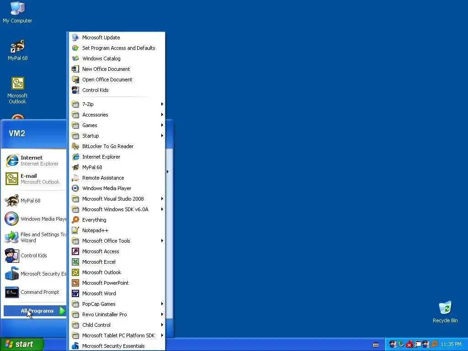Viewport: 468px width, 351px height.
Task: Click Control Kids in Start menu left pane
Action: (x=35, y=255)
